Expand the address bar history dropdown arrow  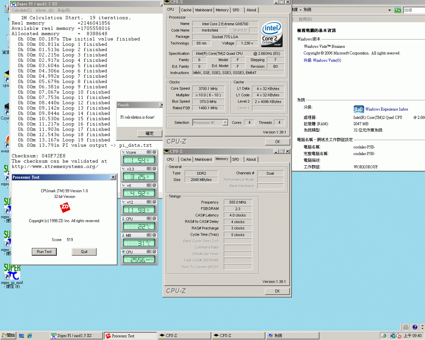389,10
